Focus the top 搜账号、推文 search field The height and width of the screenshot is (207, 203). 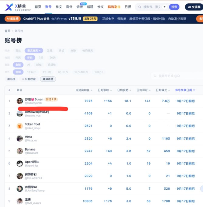point(152,7)
